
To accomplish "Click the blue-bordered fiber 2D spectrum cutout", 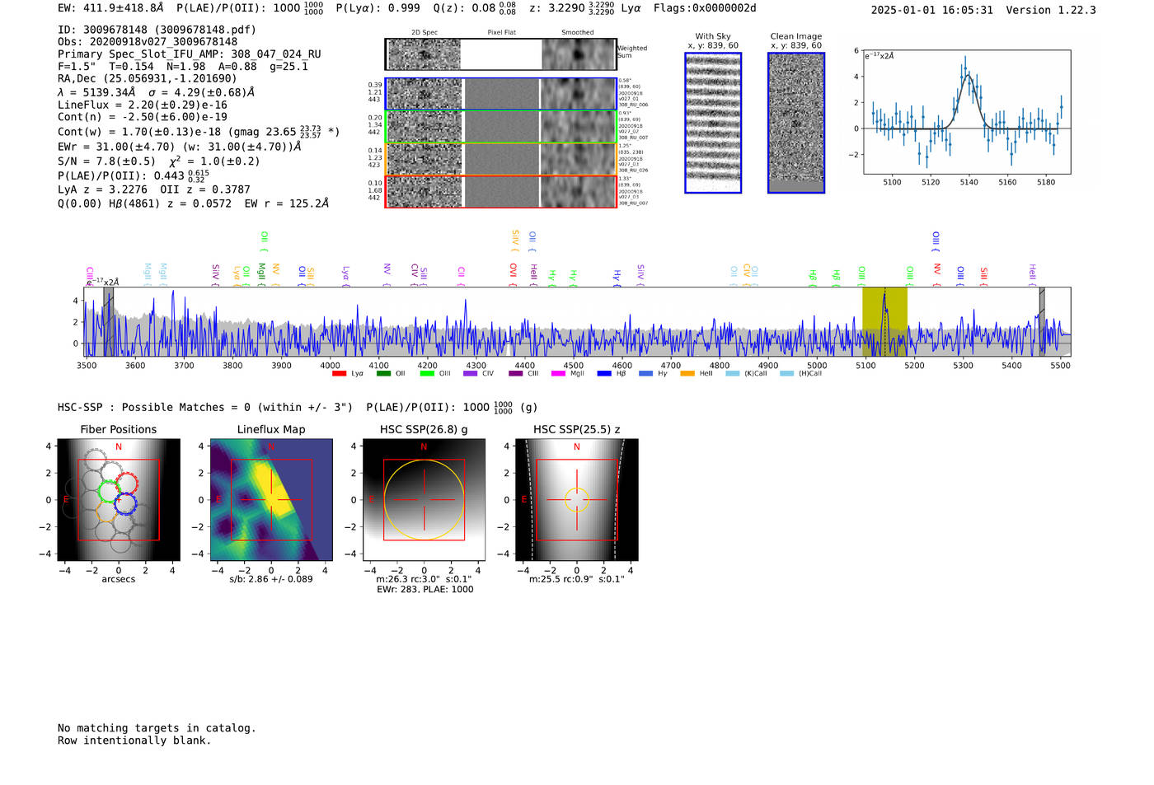I will 501,94.
